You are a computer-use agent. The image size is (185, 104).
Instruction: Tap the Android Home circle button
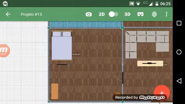coord(179,52)
